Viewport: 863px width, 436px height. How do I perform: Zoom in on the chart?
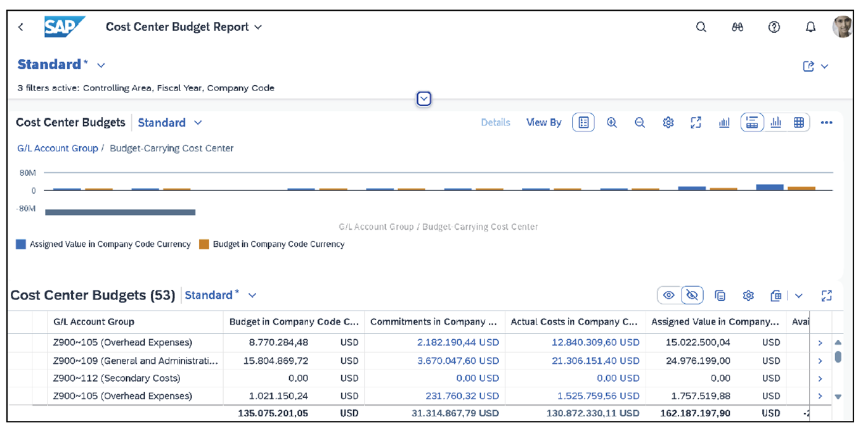click(611, 122)
